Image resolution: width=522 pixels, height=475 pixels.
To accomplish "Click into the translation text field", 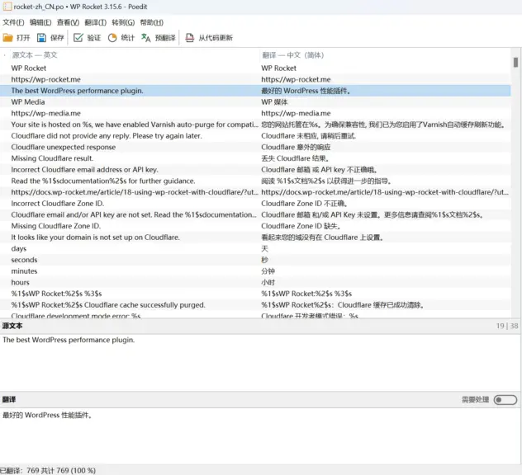I will [x=259, y=435].
